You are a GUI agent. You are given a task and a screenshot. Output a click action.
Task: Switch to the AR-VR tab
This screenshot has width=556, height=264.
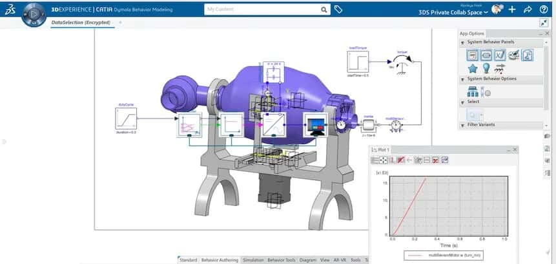pos(340,260)
